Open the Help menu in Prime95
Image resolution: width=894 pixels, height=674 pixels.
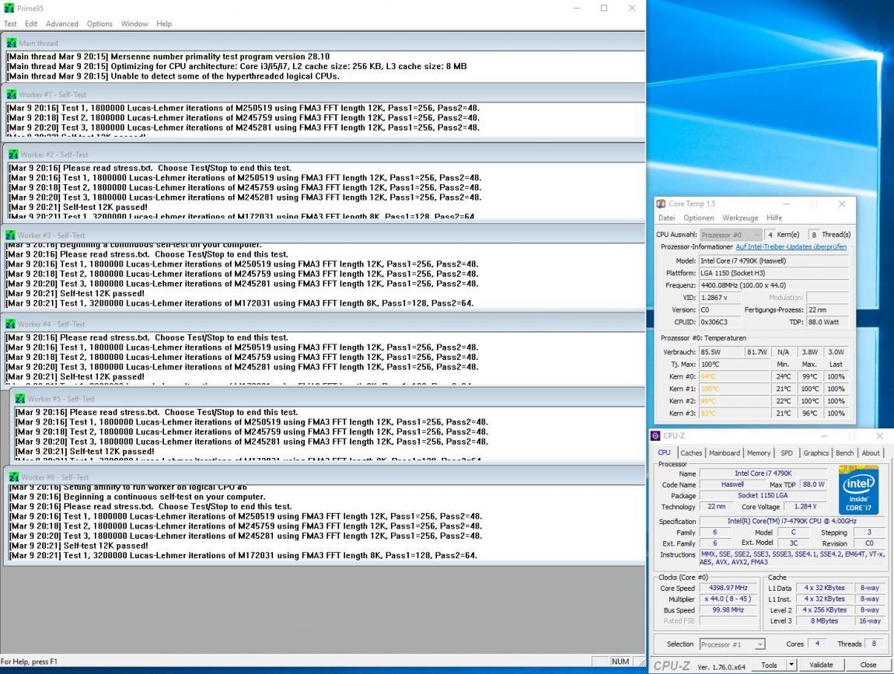(x=164, y=24)
